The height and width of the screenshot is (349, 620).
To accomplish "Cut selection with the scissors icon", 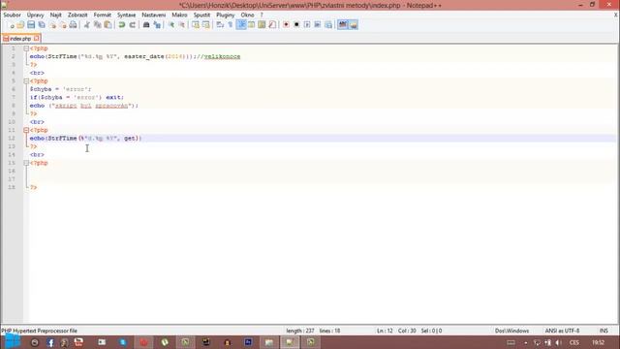I will [x=86, y=25].
